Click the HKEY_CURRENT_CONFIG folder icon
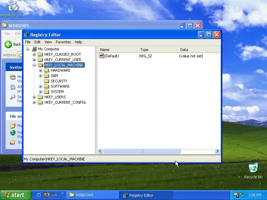The image size is (267, 200). tap(40, 102)
